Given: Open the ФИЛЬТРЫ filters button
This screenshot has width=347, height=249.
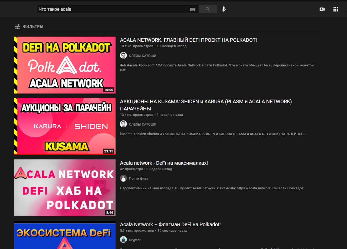Looking at the screenshot, I should [29, 27].
